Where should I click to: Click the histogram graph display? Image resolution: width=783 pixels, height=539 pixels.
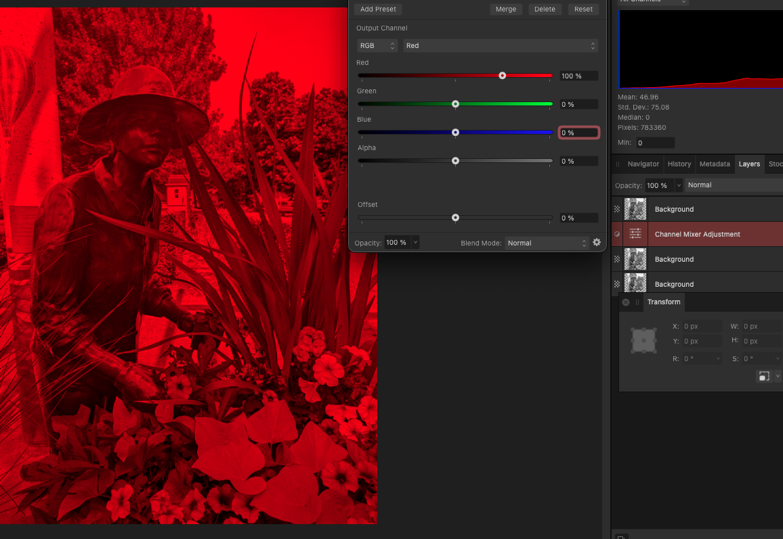[700, 49]
